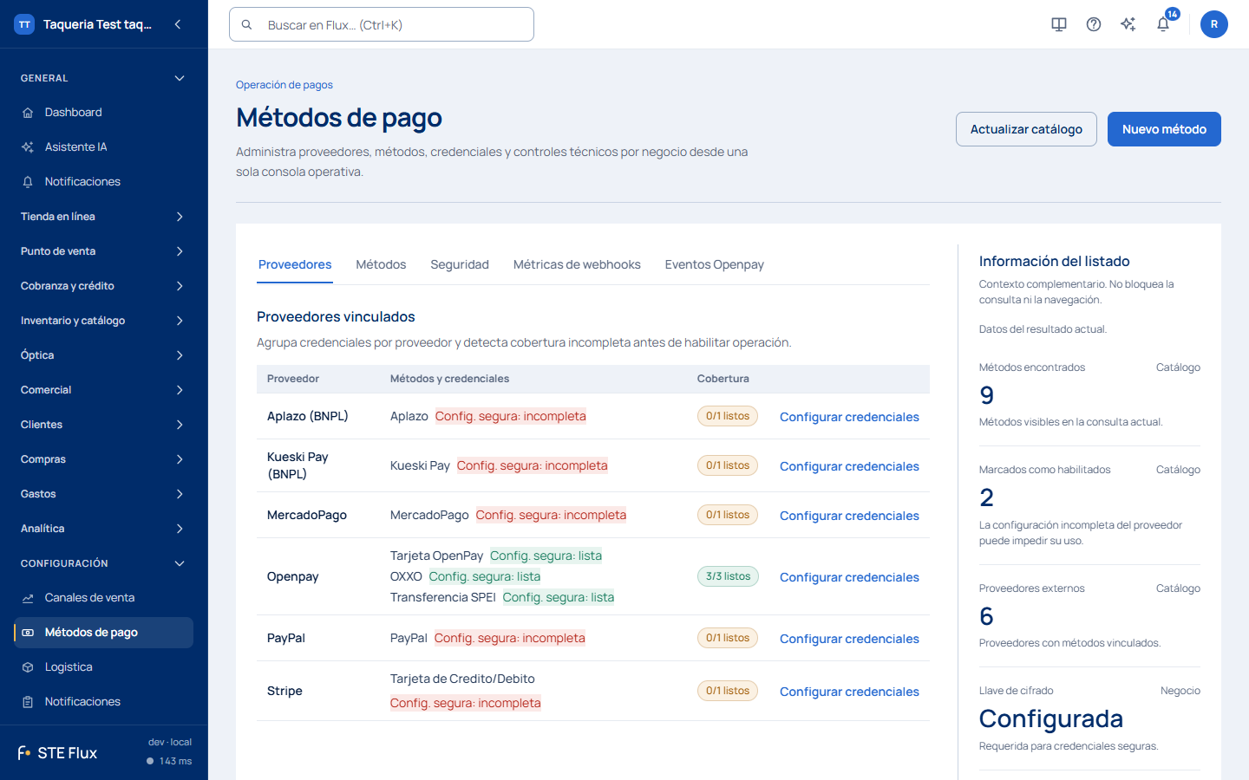Click the Logística box icon

(x=28, y=667)
